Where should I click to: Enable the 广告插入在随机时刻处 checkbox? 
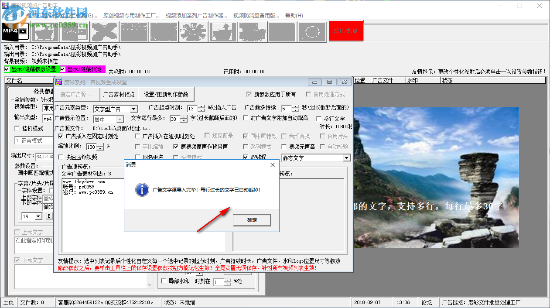(x=138, y=136)
